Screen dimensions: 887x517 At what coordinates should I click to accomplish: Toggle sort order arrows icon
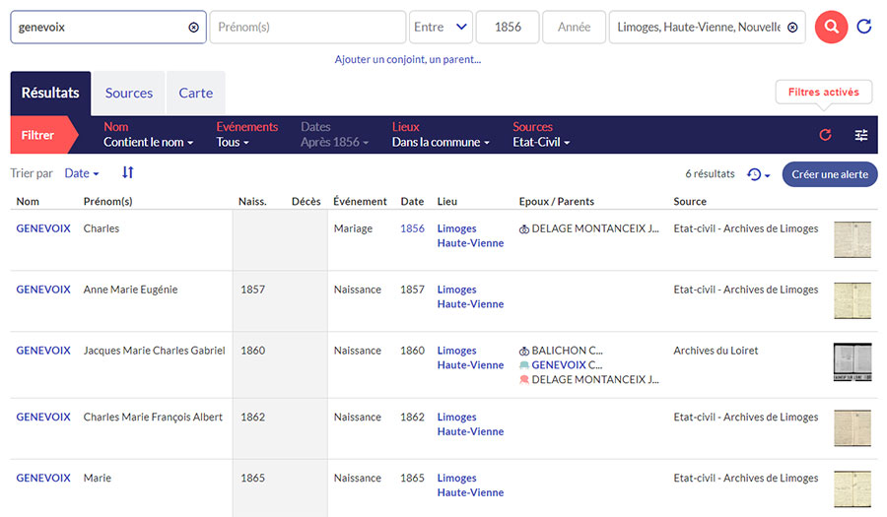(127, 173)
